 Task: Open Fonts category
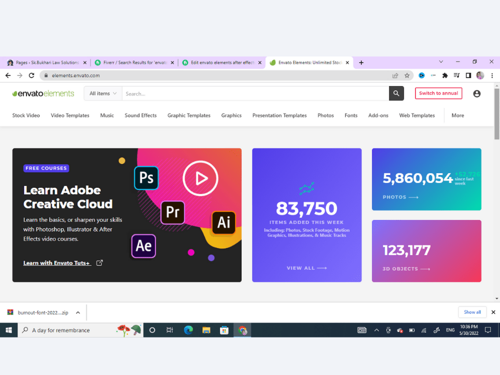(351, 115)
